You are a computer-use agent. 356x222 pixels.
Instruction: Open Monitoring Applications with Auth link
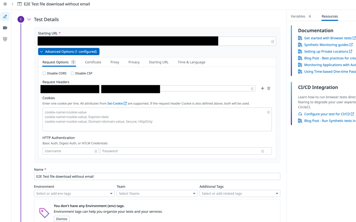(330, 65)
